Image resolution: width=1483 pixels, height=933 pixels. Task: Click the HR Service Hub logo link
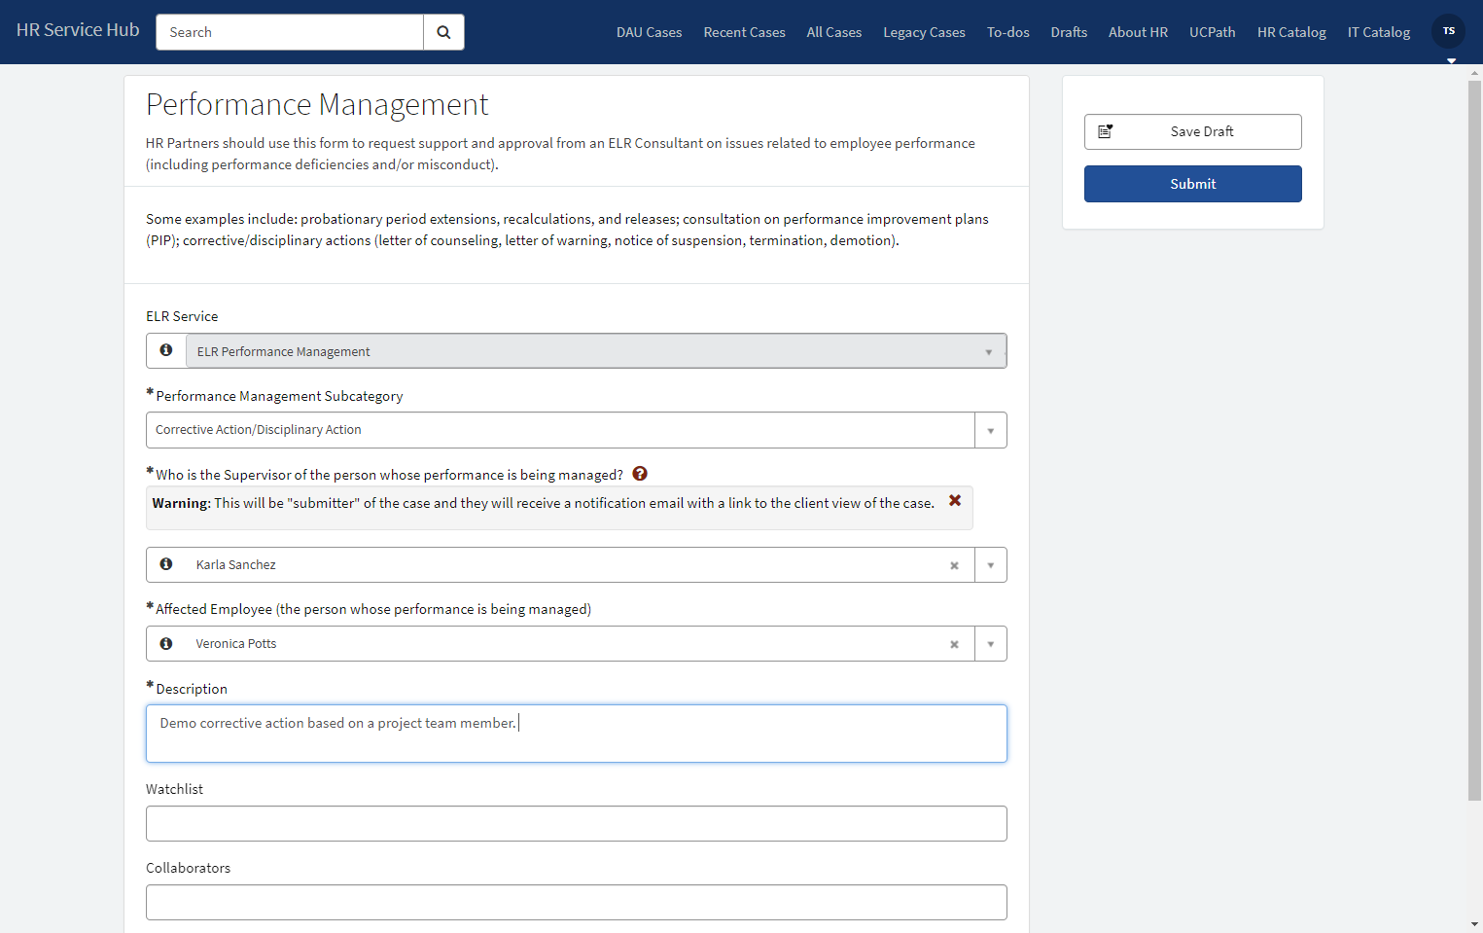[78, 30]
